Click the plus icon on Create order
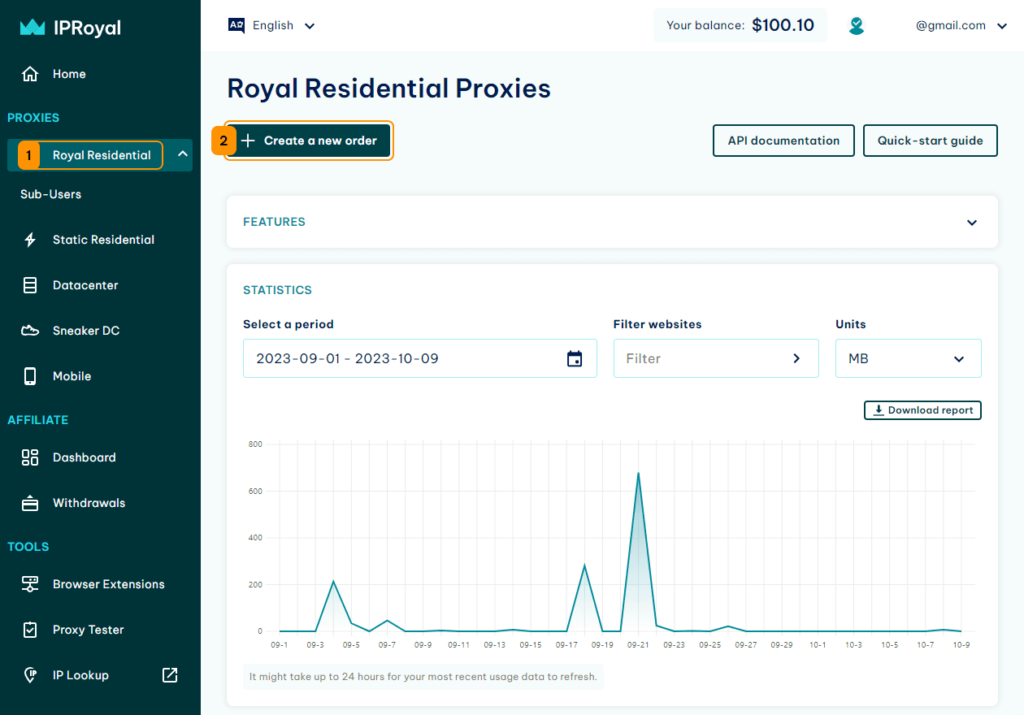The image size is (1024, 715). coord(249,141)
